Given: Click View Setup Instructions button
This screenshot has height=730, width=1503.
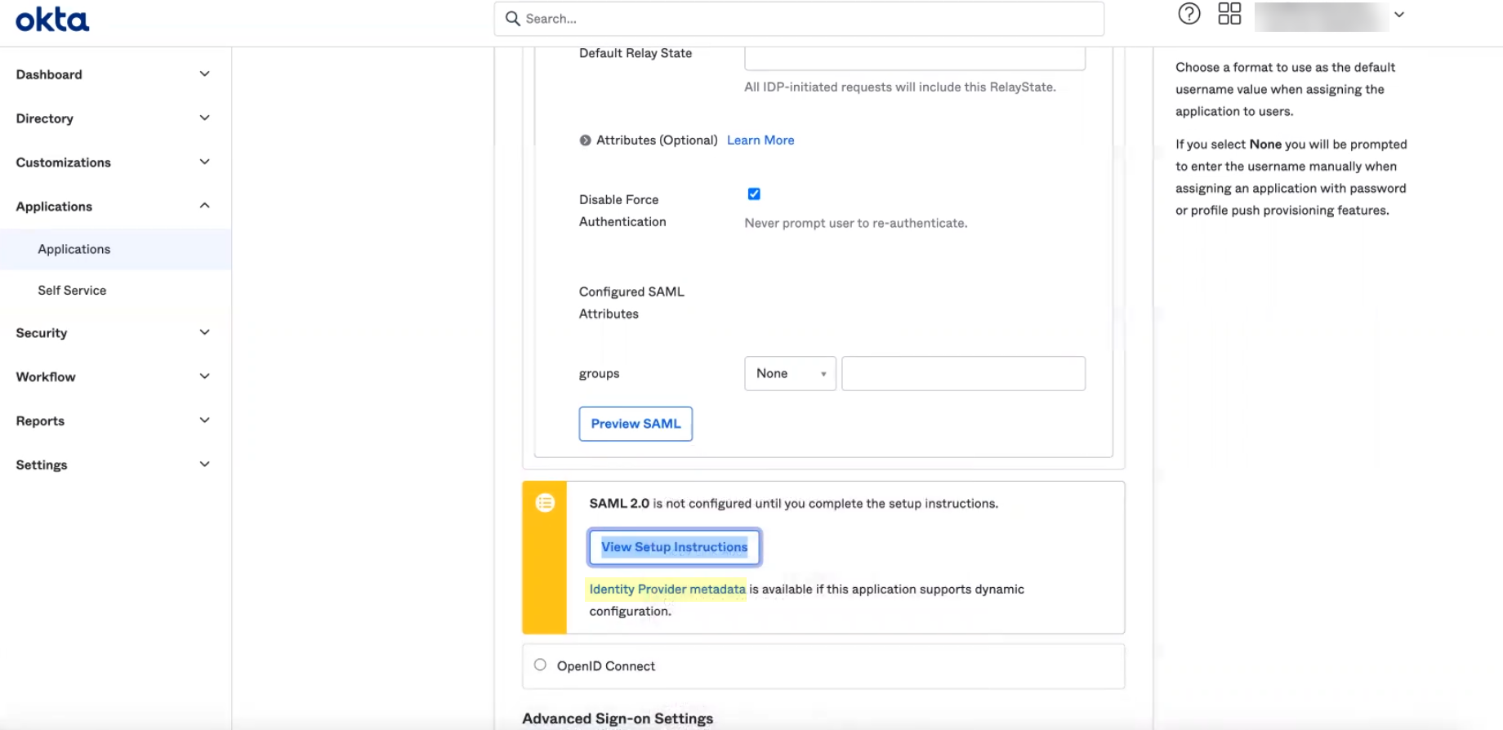Looking at the screenshot, I should 674,547.
